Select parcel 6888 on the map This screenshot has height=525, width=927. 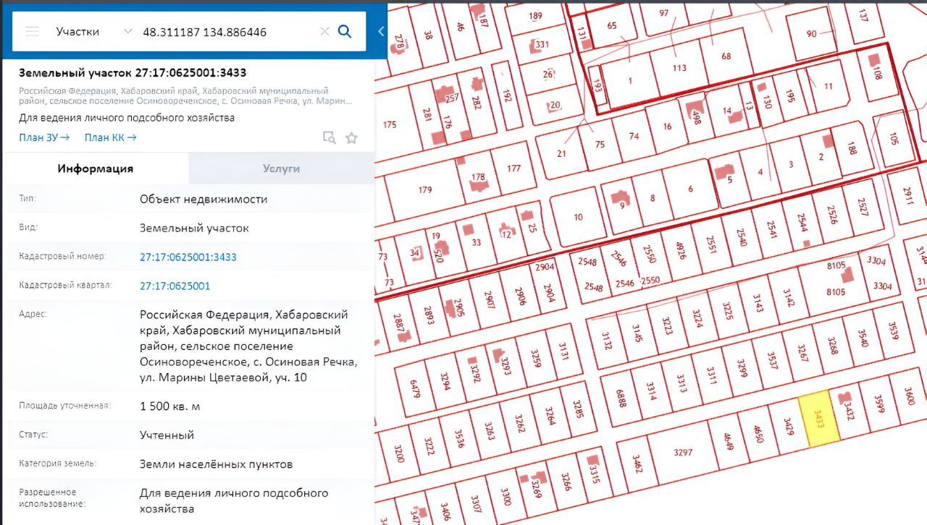(621, 398)
